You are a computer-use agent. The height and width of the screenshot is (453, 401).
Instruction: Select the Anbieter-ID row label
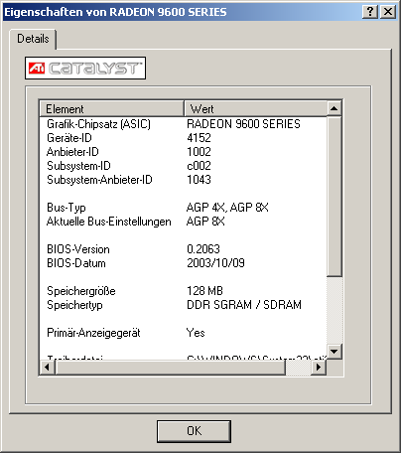click(72, 152)
